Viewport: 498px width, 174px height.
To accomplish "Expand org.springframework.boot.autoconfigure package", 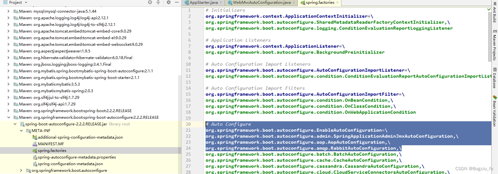I will pyautogui.click(x=21, y=170).
